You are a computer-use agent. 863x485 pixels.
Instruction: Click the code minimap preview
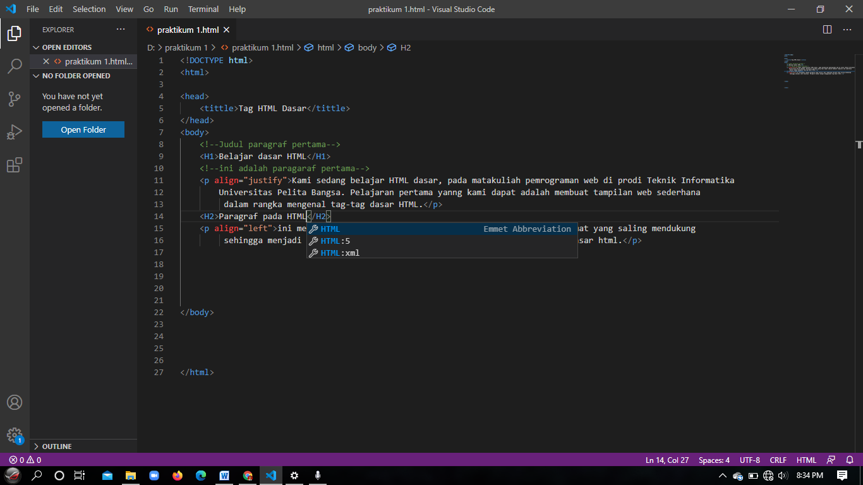[819, 71]
